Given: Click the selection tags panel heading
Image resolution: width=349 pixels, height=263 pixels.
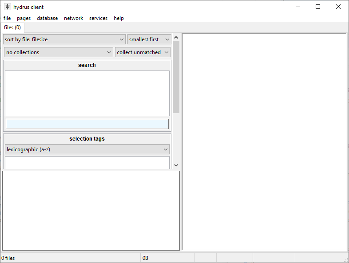Looking at the screenshot, I should [x=87, y=139].
